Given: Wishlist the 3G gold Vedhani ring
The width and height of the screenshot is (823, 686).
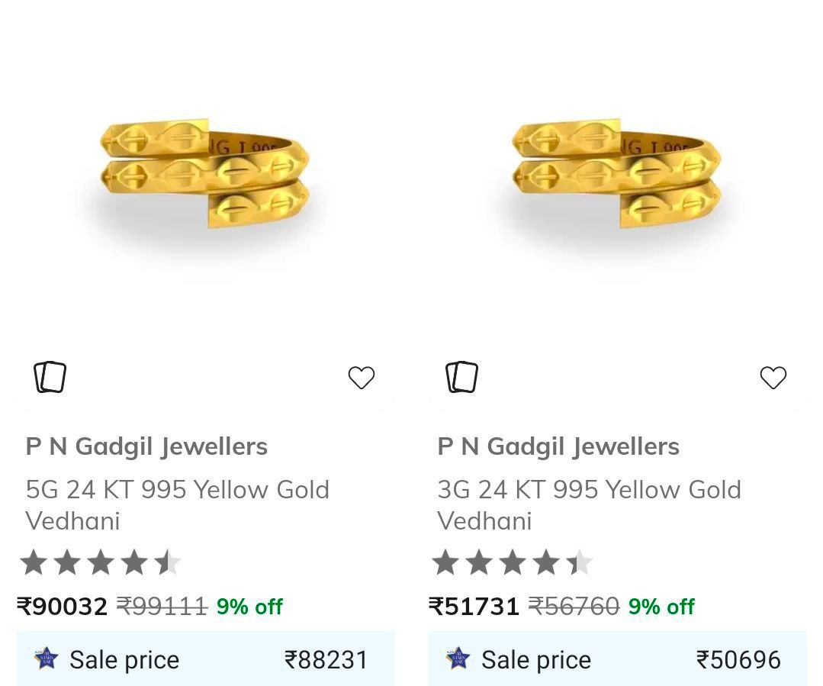Looking at the screenshot, I should [x=773, y=377].
